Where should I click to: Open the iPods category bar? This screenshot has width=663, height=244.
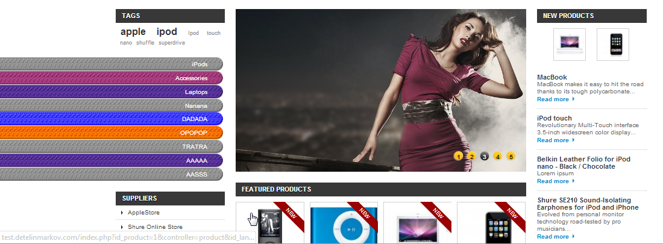click(112, 64)
